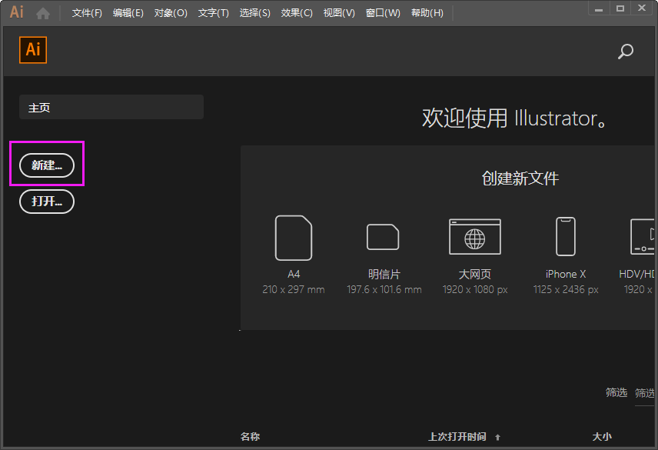Image resolution: width=658 pixels, height=450 pixels.
Task: Open the 效果 menu
Action: [296, 12]
